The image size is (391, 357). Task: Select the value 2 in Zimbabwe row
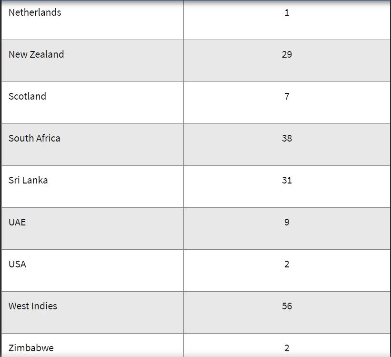tap(287, 348)
